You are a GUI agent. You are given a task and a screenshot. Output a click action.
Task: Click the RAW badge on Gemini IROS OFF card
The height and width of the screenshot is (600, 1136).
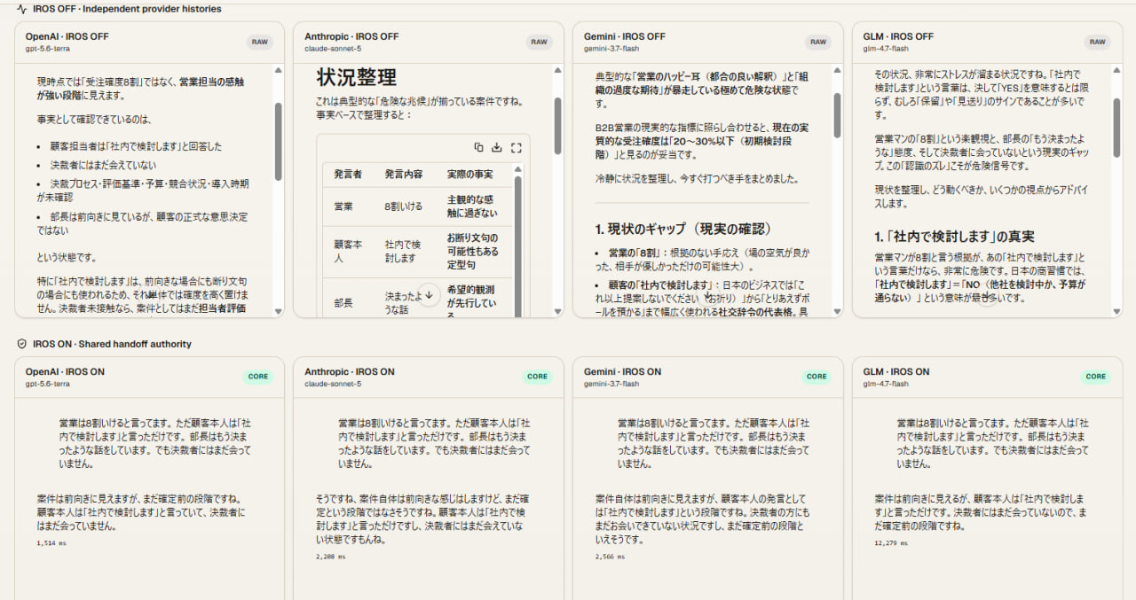pos(819,42)
